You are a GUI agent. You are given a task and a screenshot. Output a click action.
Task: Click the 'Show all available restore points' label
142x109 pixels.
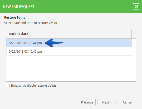(33, 86)
